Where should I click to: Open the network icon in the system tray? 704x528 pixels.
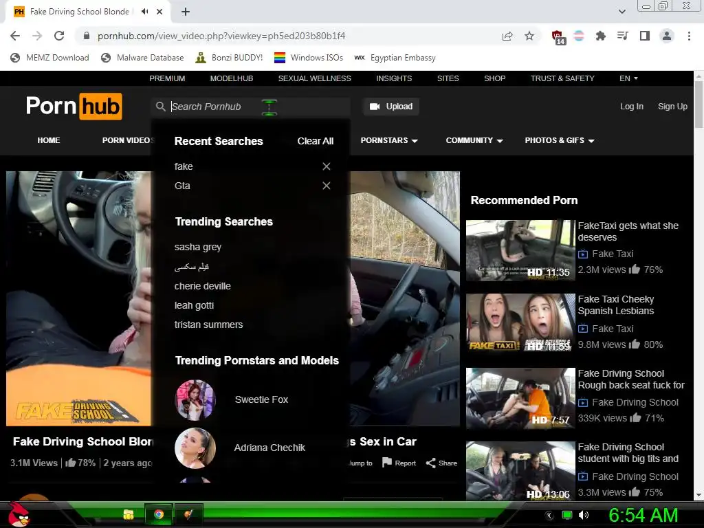567,515
